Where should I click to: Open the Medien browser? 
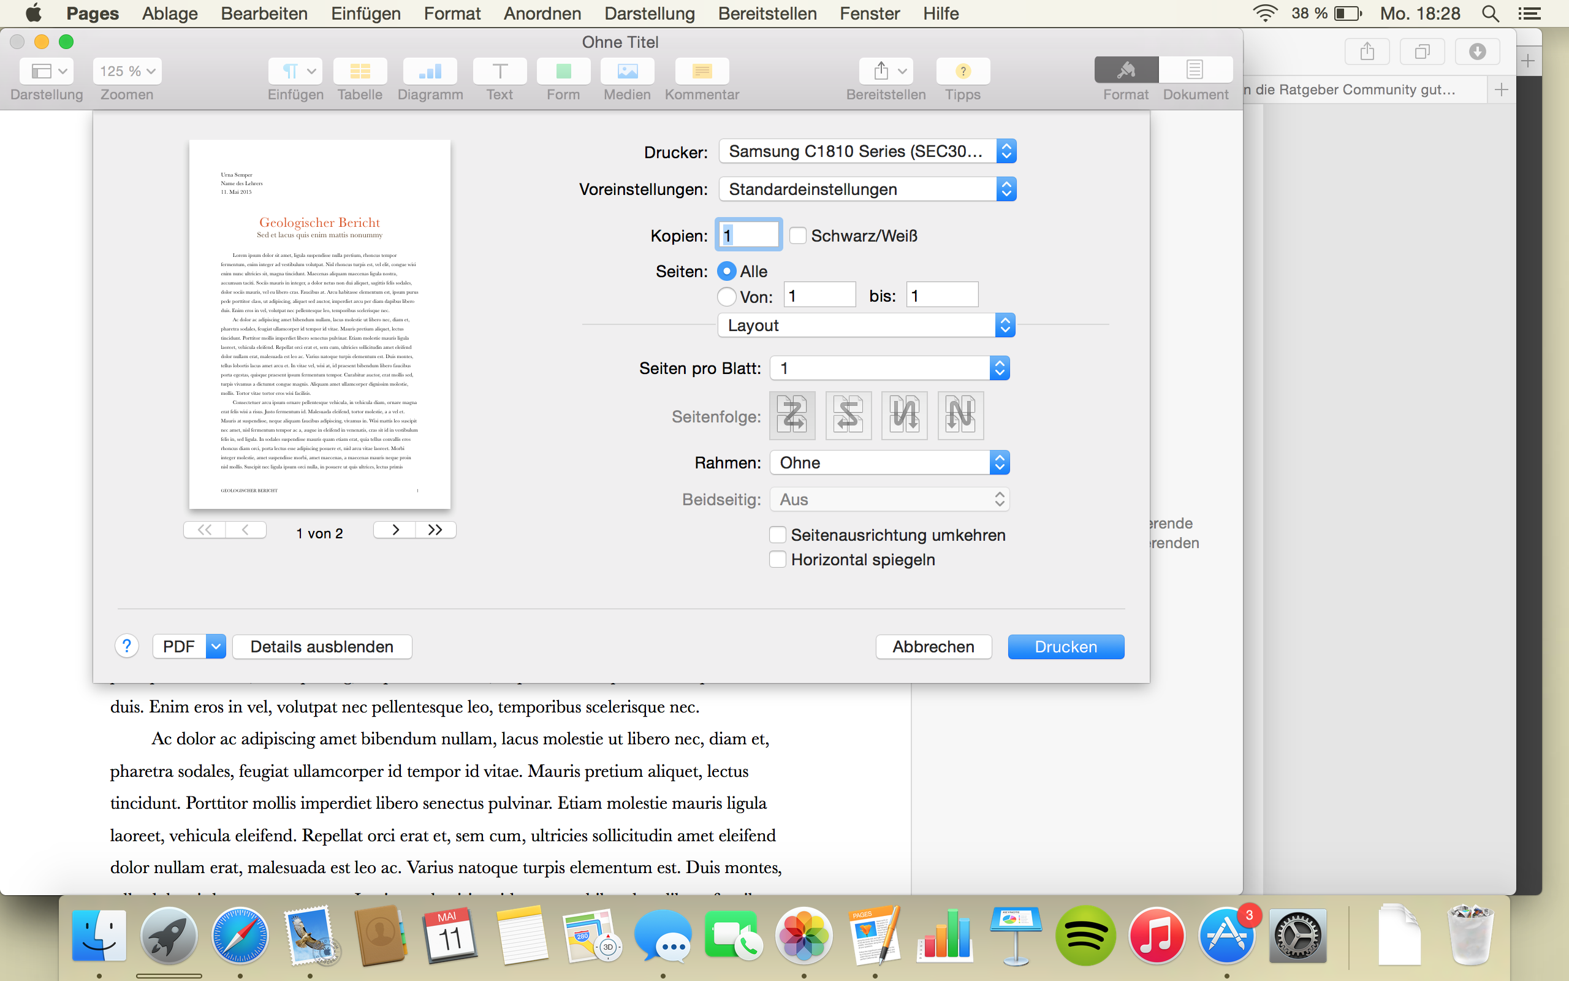point(626,71)
